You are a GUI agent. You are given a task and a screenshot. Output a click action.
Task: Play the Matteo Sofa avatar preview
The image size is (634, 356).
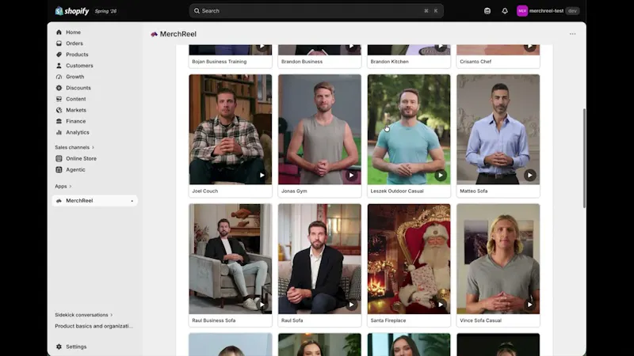click(x=529, y=175)
